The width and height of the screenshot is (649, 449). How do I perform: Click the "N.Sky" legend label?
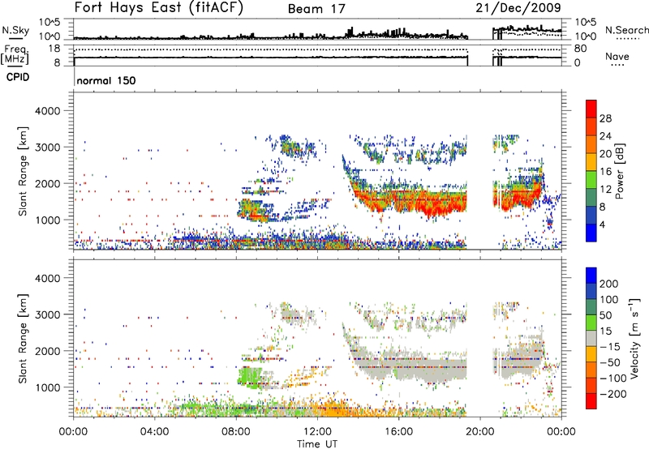[15, 30]
